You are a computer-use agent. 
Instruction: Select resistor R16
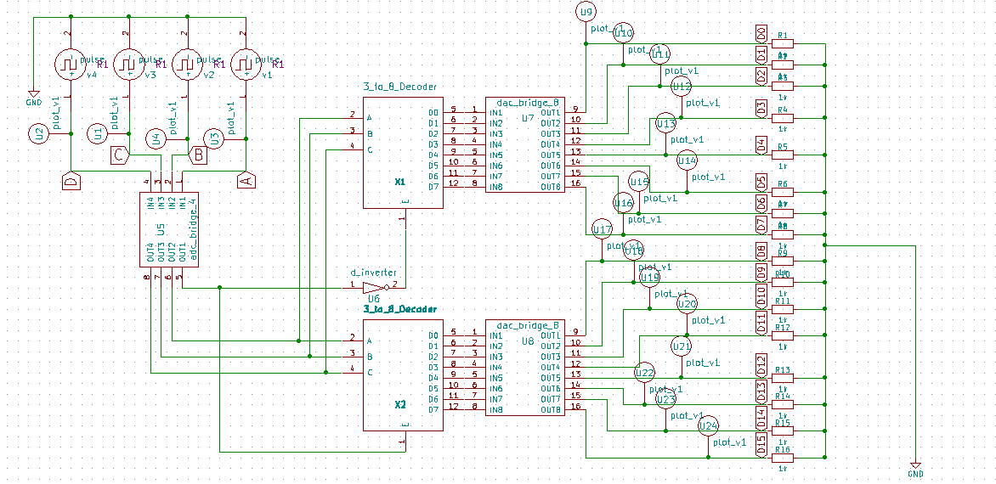click(x=782, y=458)
